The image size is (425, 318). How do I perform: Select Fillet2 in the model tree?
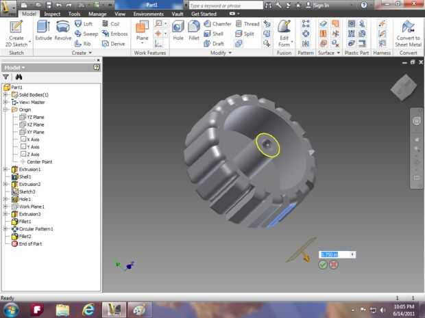coord(21,237)
